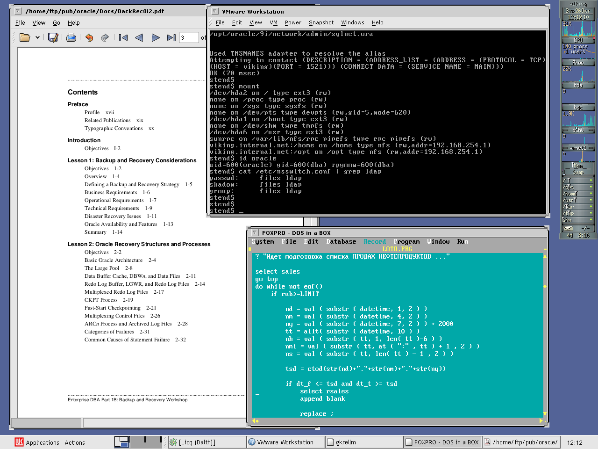The width and height of the screenshot is (598, 449).
Task: Click the 'Lesson 2: Oracle Recovery Structures and Processes' heading
Action: pyautogui.click(x=139, y=244)
